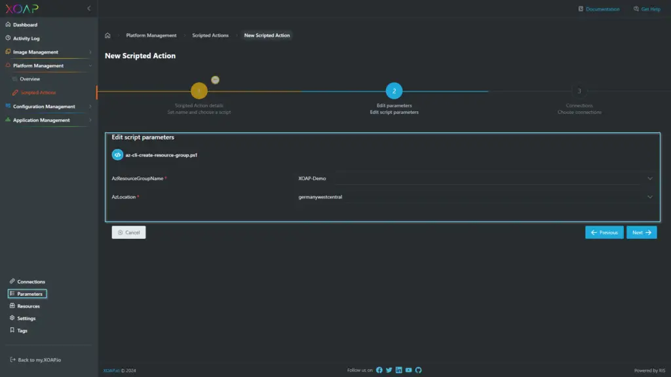Click the Tags bookmark icon
This screenshot has width=671, height=377.
click(x=12, y=330)
